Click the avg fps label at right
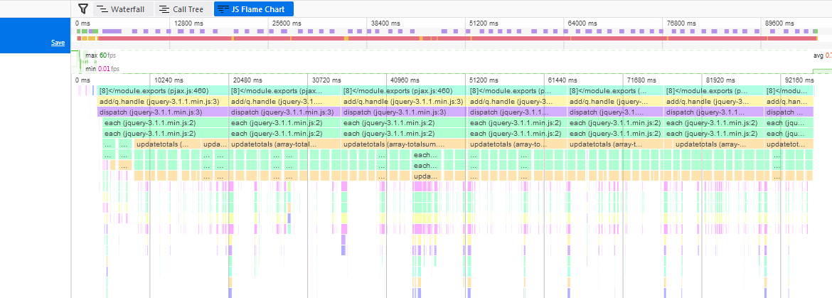 (x=822, y=55)
